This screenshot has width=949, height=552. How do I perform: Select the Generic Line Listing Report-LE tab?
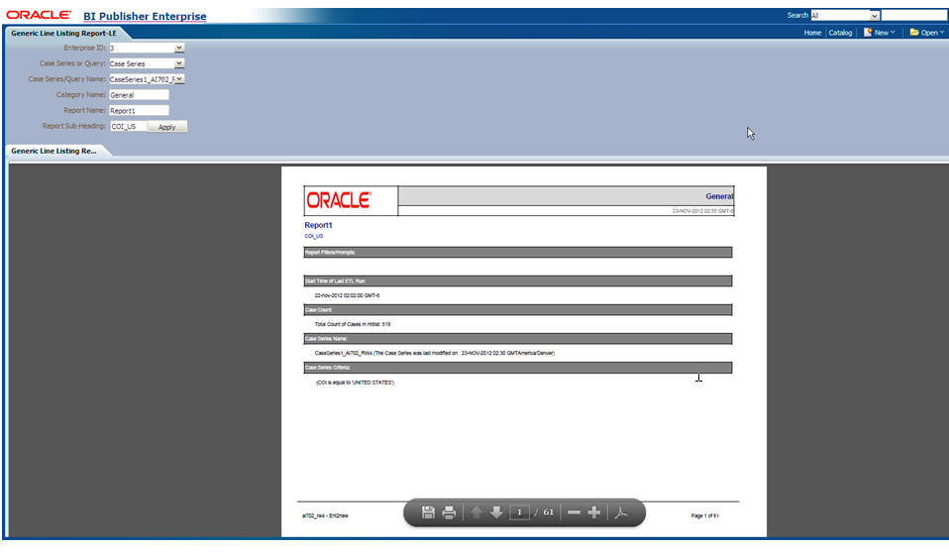pyautogui.click(x=63, y=34)
